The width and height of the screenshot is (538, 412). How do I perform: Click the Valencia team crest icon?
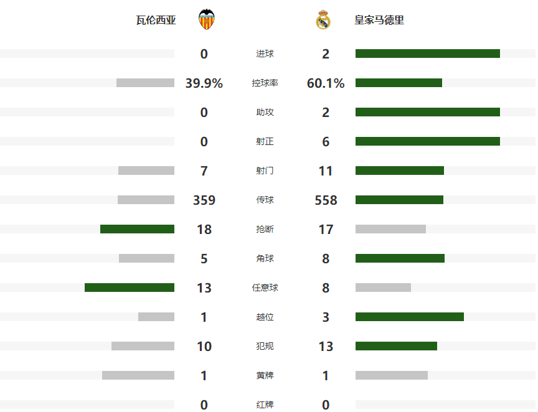pos(206,20)
